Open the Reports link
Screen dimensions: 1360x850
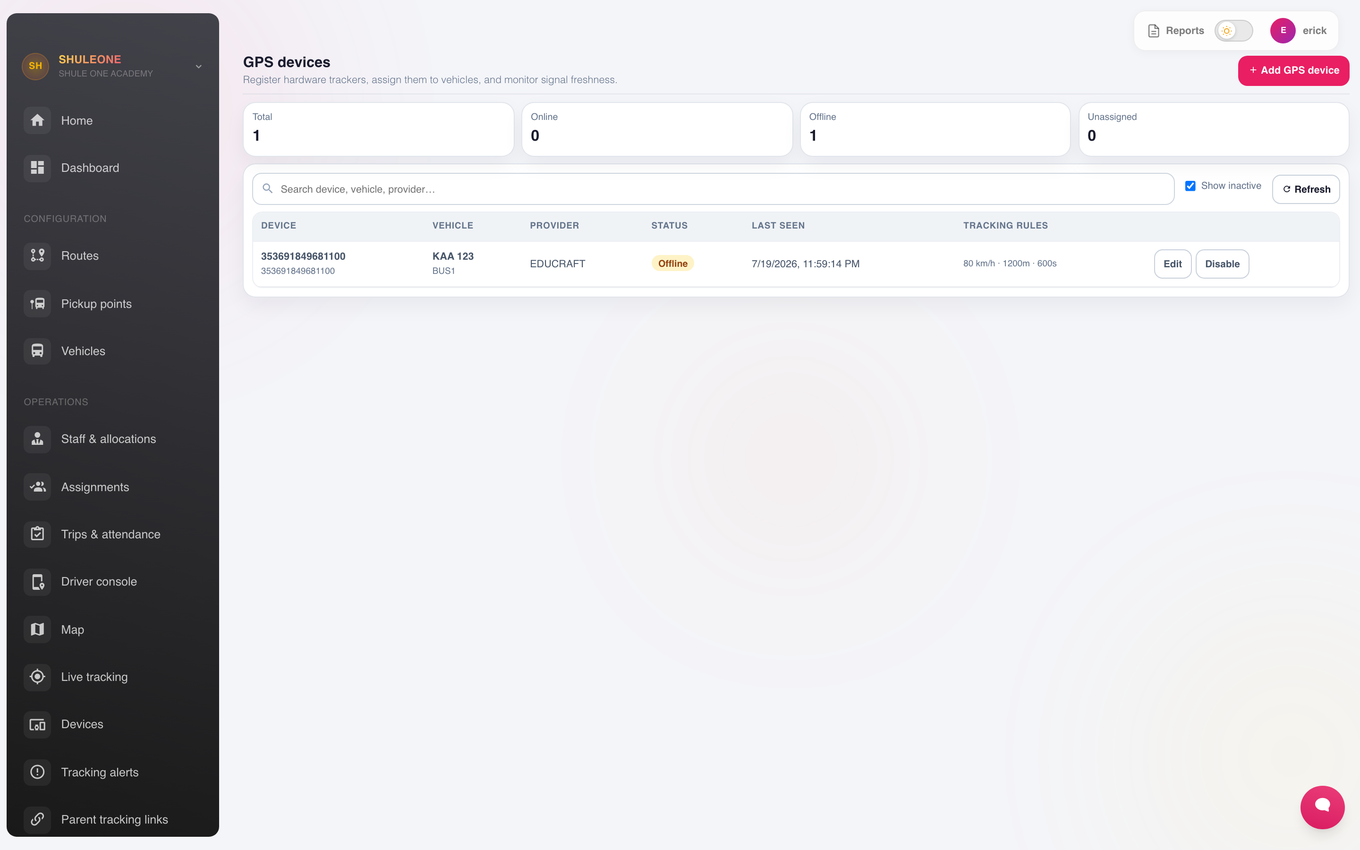pyautogui.click(x=1176, y=31)
